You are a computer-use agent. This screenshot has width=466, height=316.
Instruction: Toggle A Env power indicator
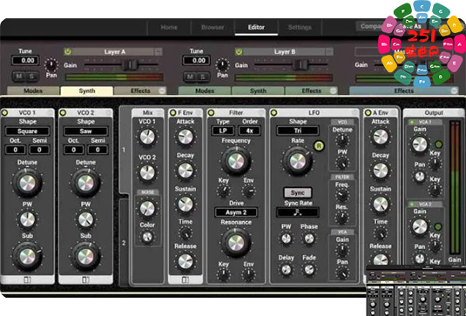tap(368, 112)
